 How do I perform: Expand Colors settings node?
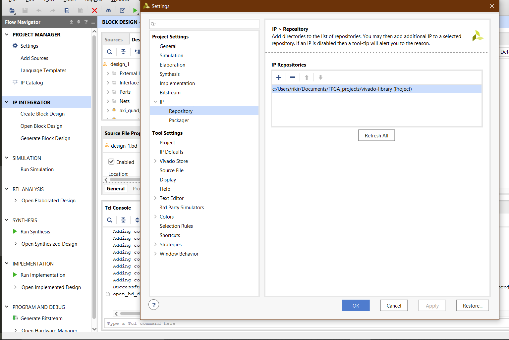155,217
